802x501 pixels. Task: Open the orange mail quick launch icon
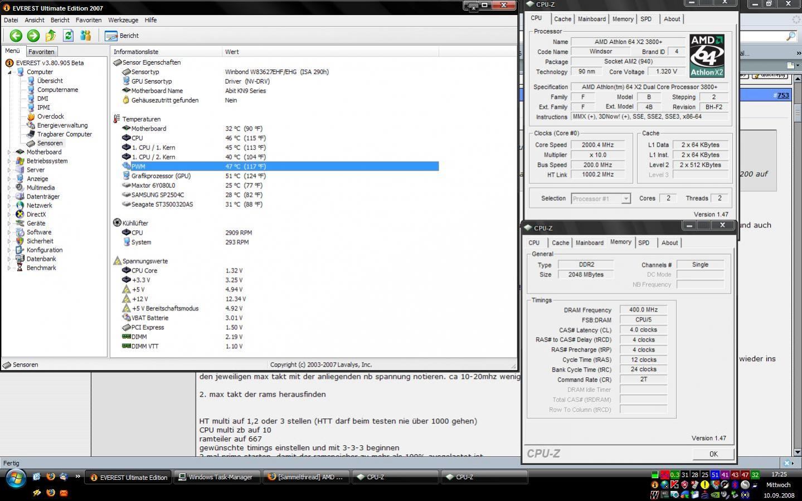pos(64,493)
